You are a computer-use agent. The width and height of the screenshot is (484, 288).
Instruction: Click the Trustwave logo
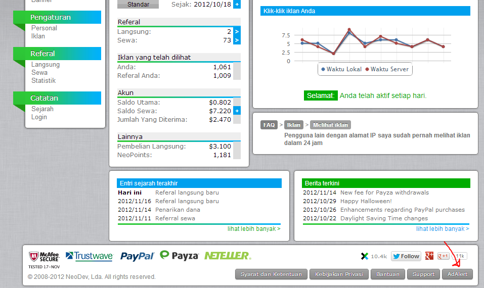click(90, 256)
